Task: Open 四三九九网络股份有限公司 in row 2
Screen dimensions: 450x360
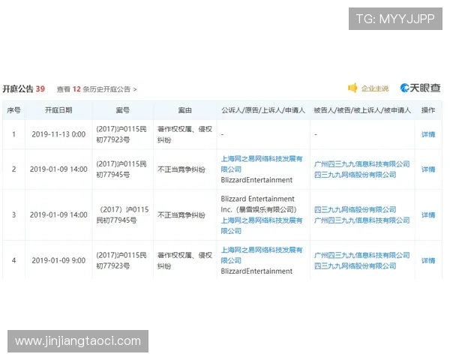Action: click(x=355, y=175)
